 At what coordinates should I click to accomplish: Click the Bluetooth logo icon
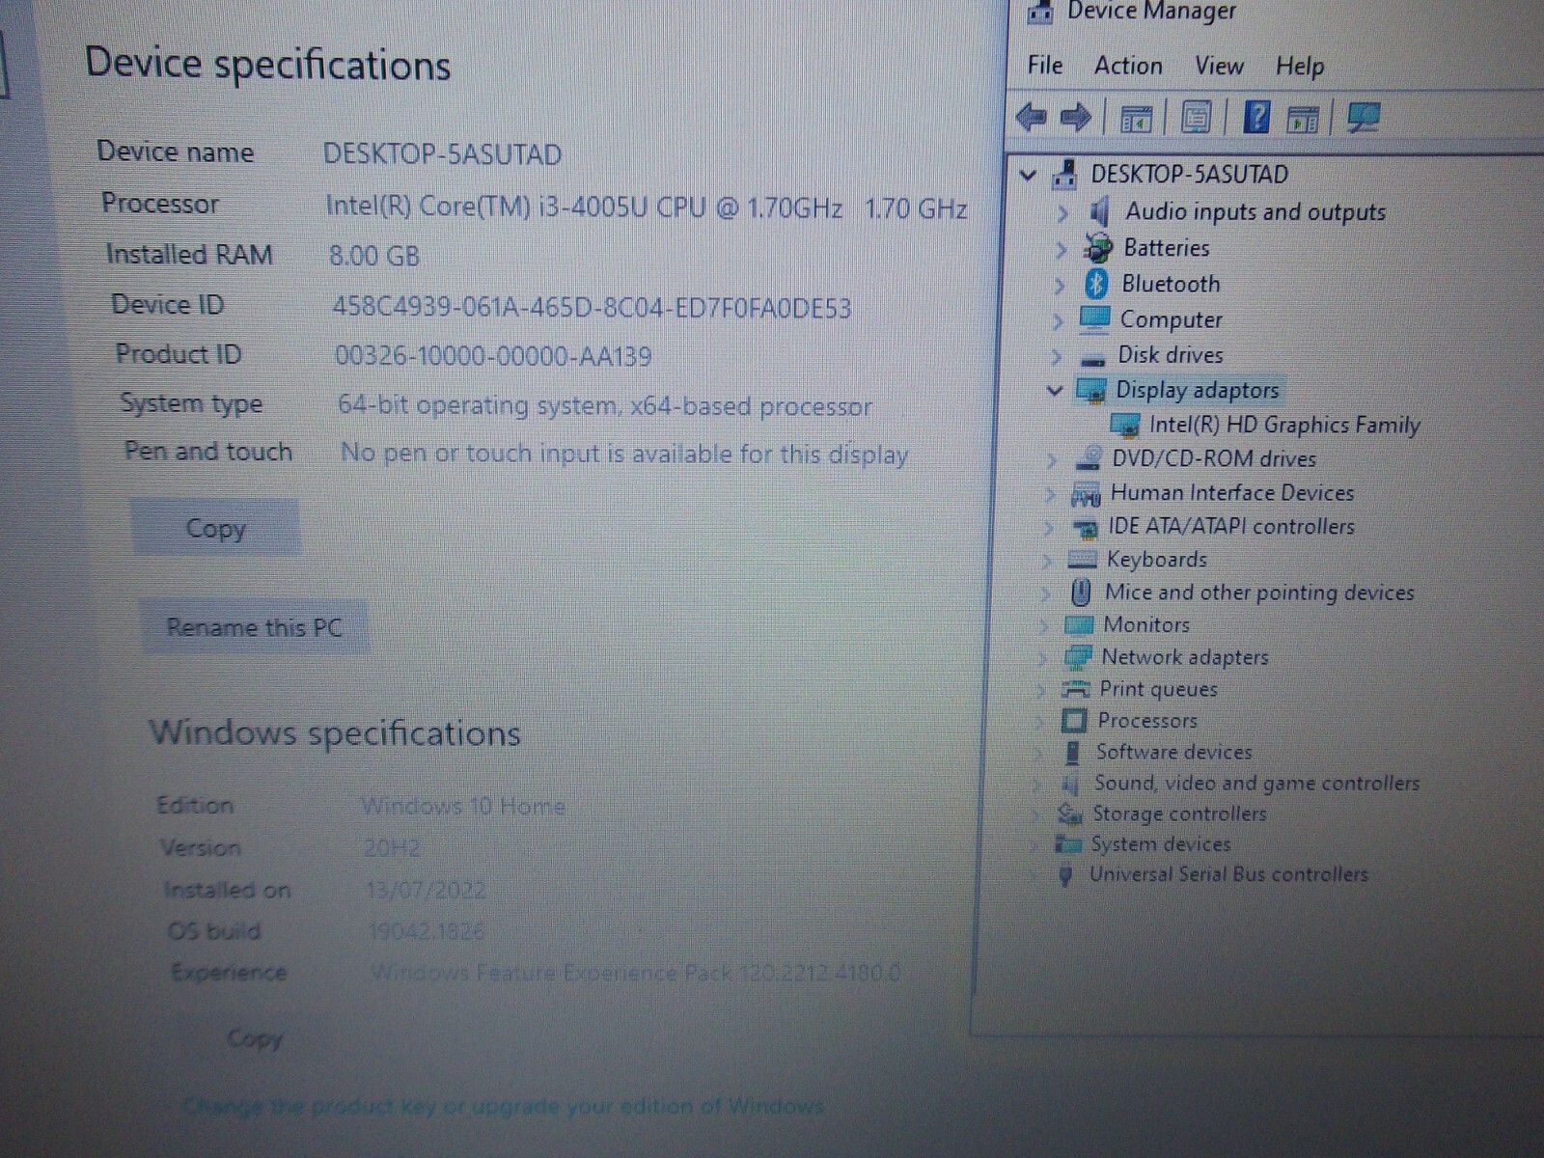pos(1095,284)
